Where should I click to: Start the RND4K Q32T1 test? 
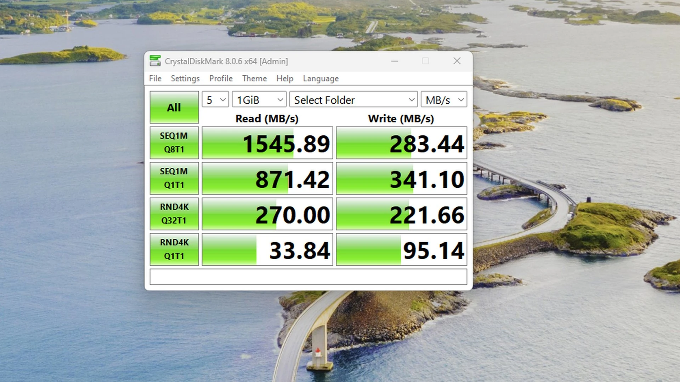tap(174, 214)
